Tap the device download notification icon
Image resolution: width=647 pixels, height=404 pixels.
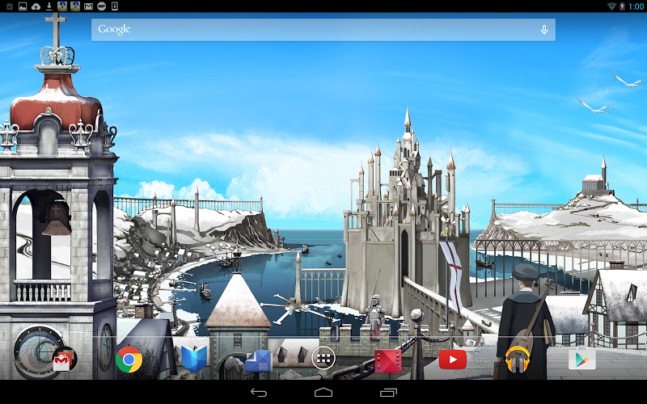click(115, 6)
